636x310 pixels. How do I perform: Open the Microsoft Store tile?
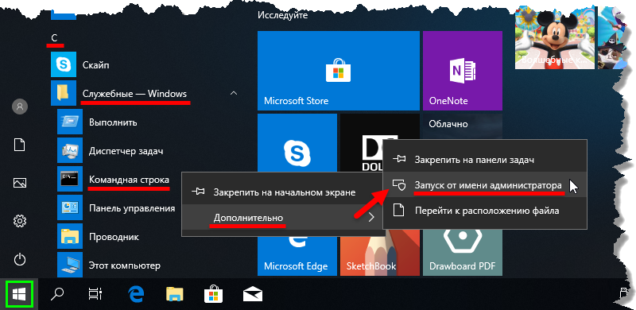339,71
